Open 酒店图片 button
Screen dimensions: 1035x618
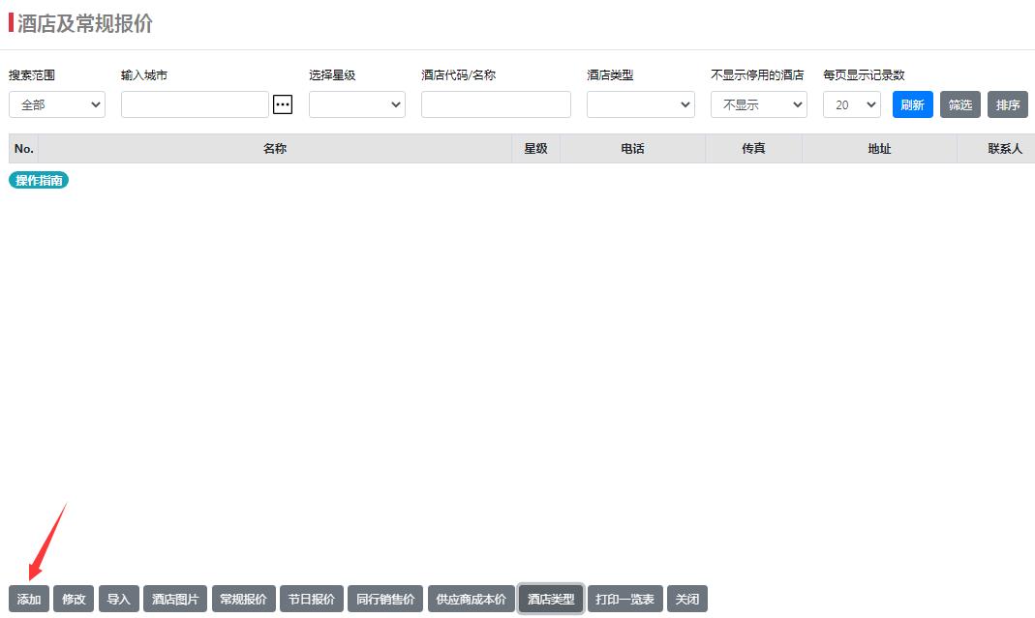175,599
